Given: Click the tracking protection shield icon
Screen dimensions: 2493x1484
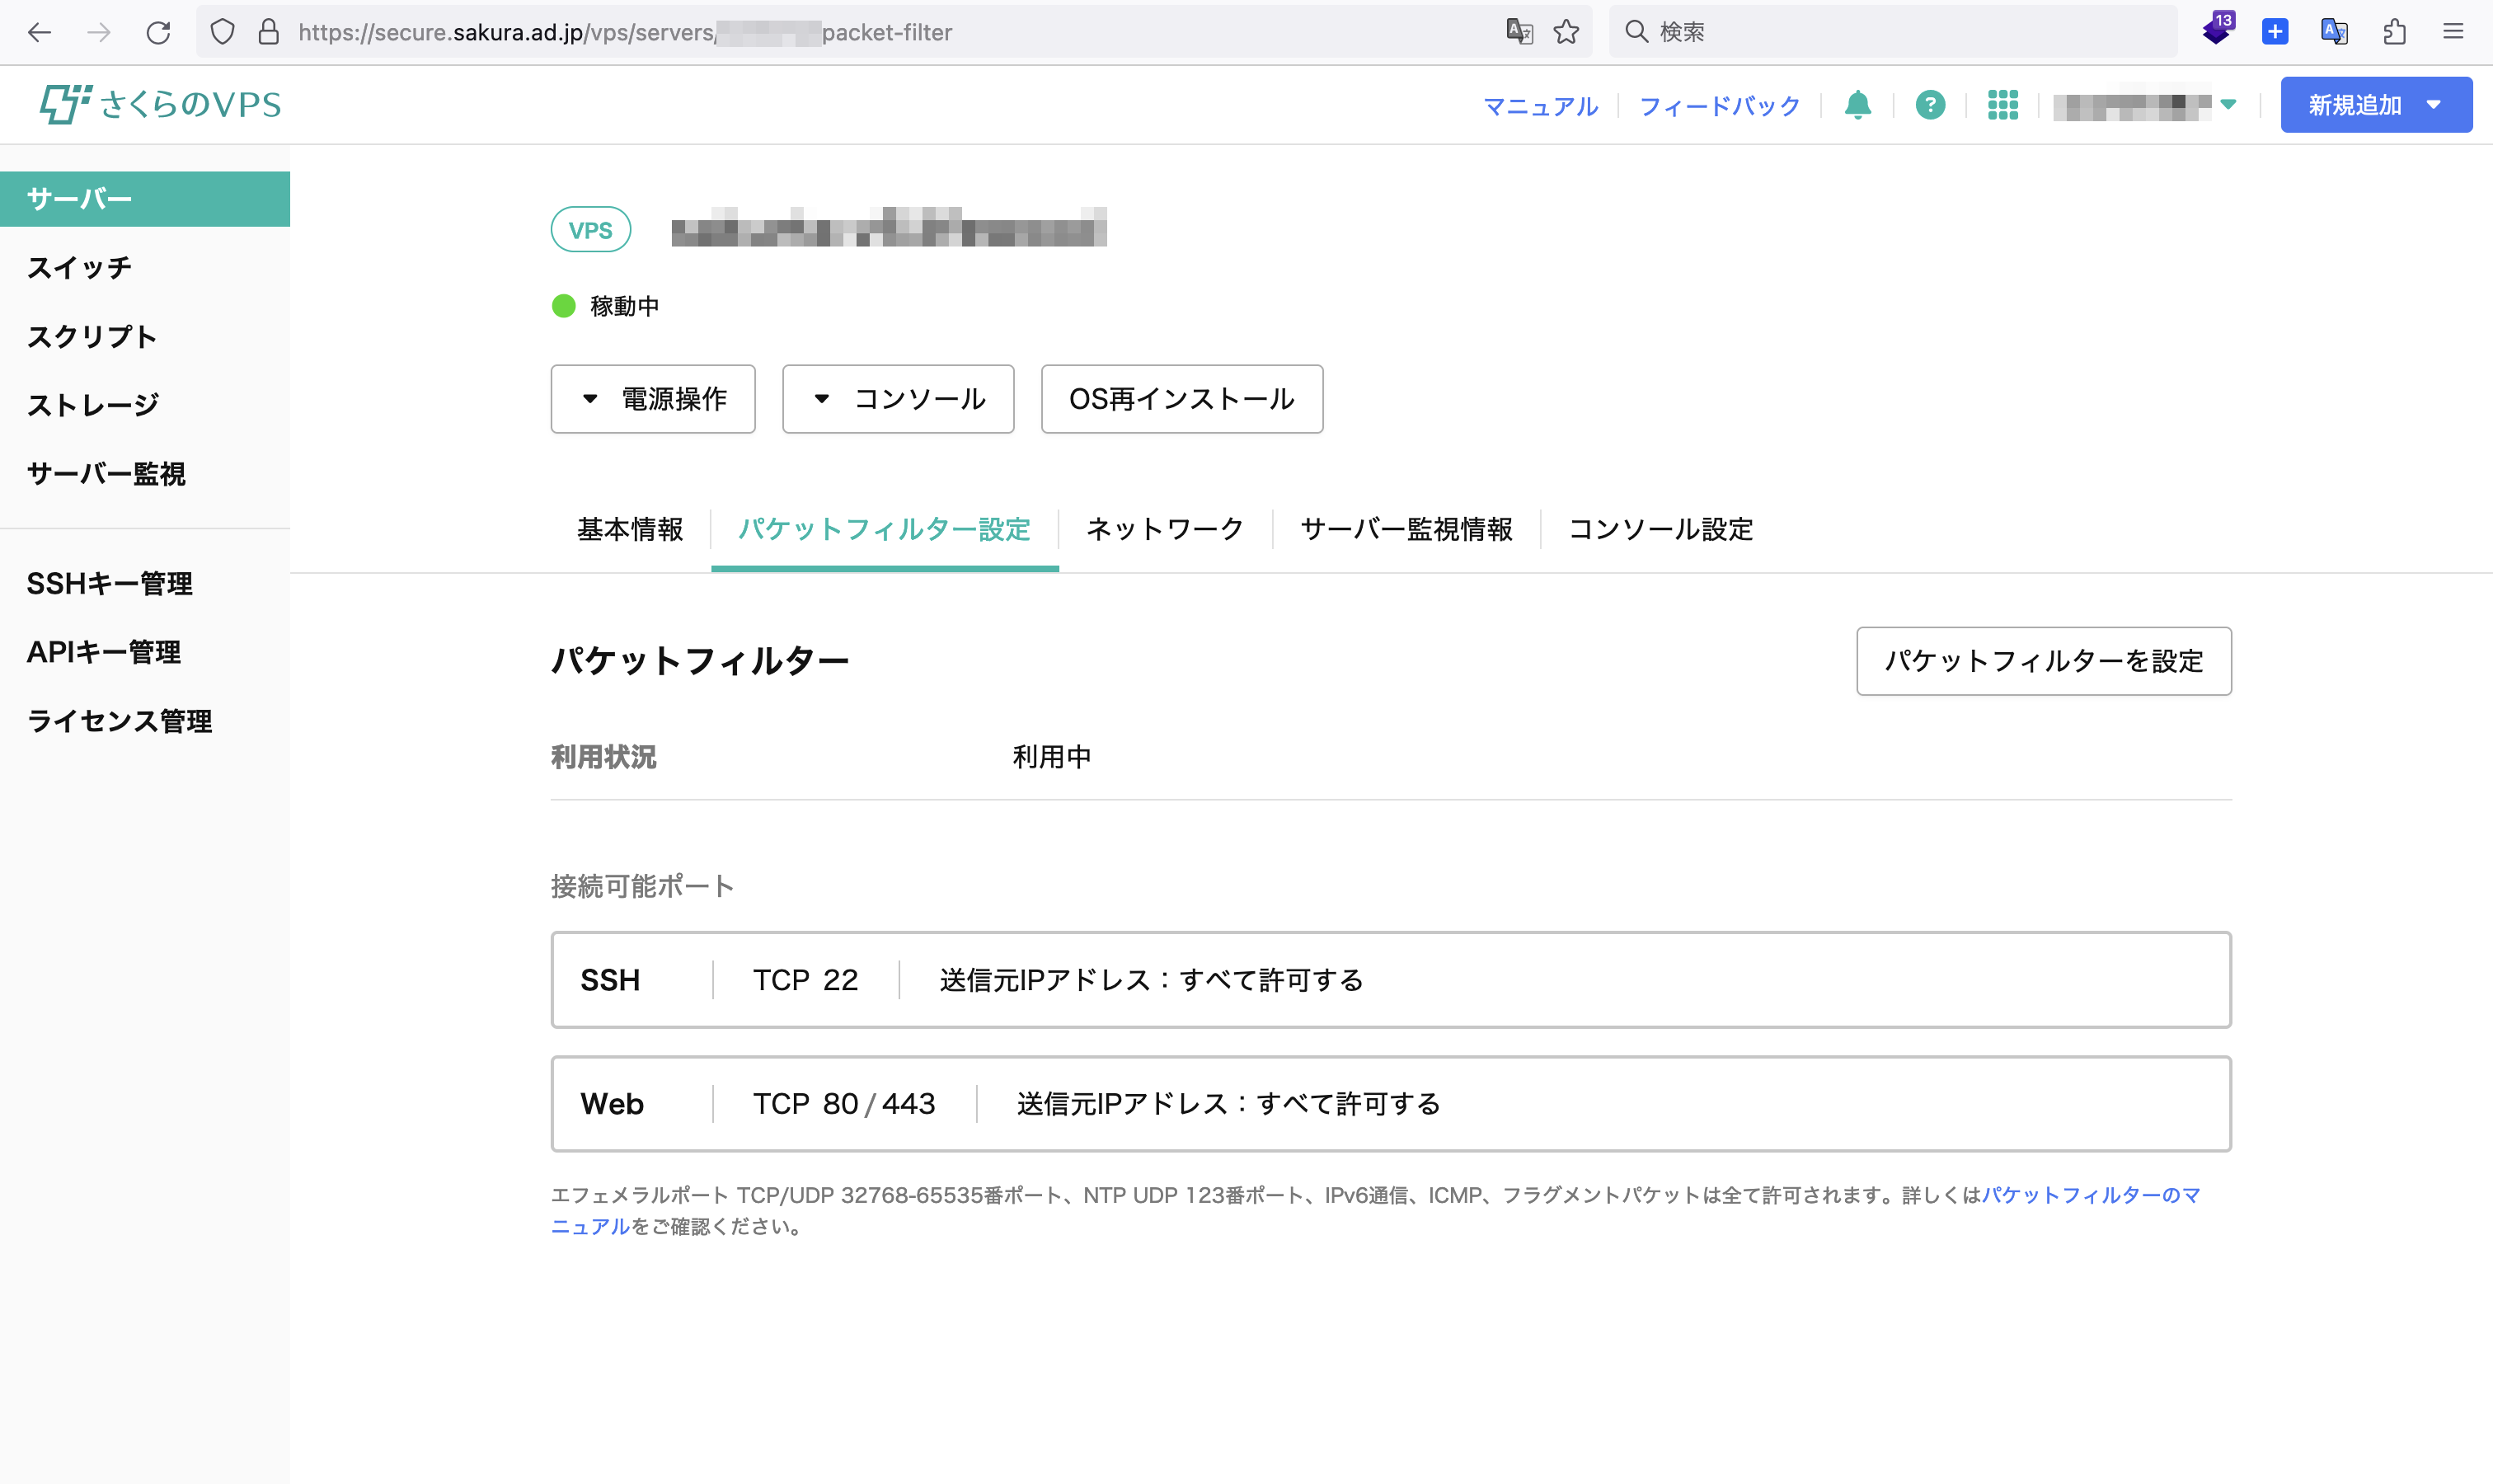Looking at the screenshot, I should (x=222, y=32).
